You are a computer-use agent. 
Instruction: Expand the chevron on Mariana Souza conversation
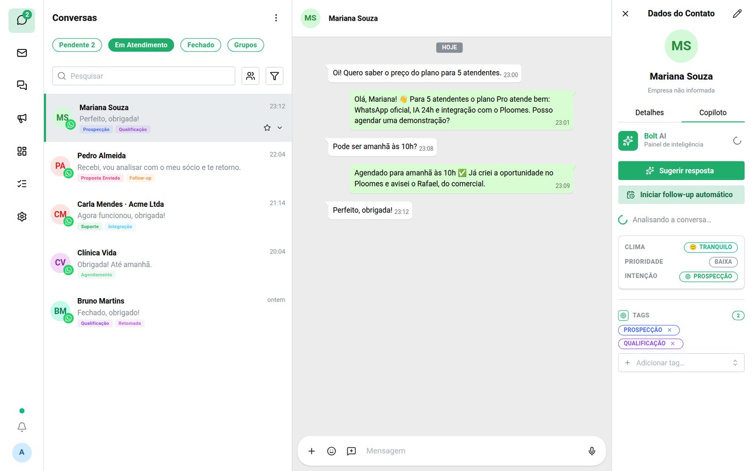[x=280, y=128]
